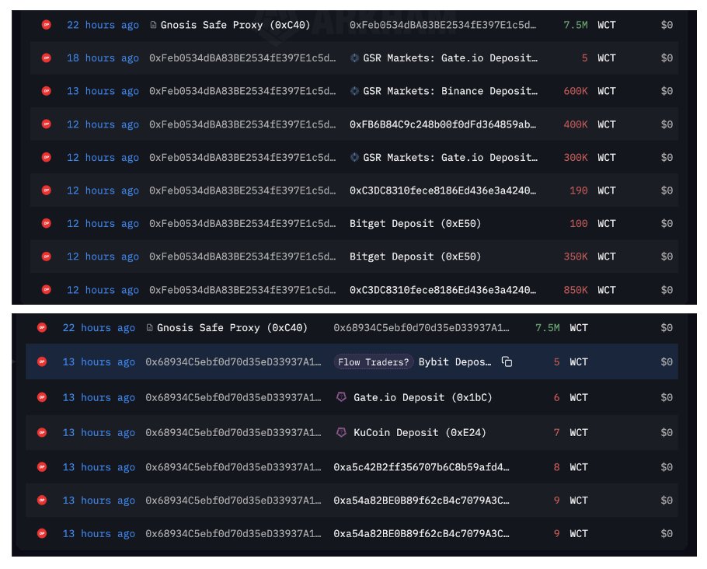Screen dimensions: 707x569
Task: Click the red chain icon on the 190 WCT row
Action: 46,190
